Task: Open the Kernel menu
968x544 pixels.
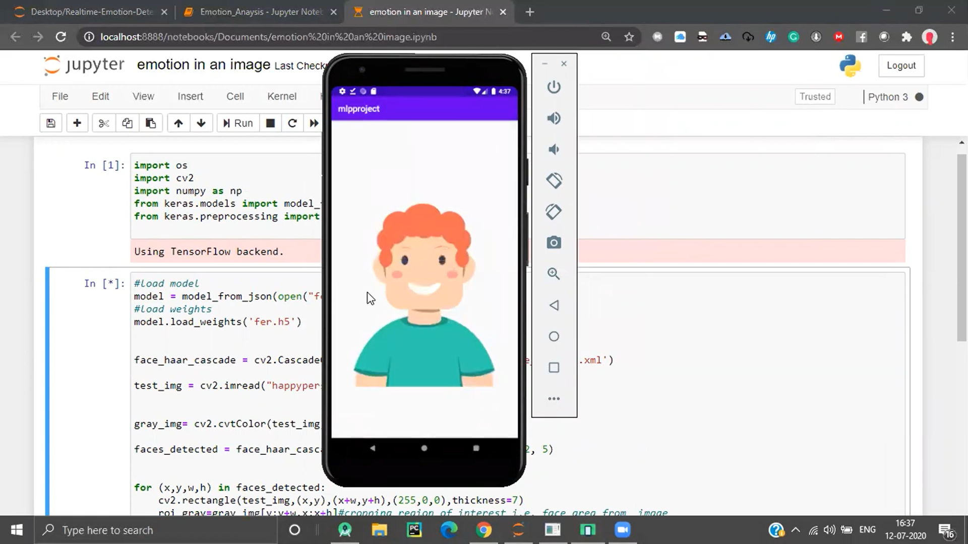Action: [x=281, y=96]
